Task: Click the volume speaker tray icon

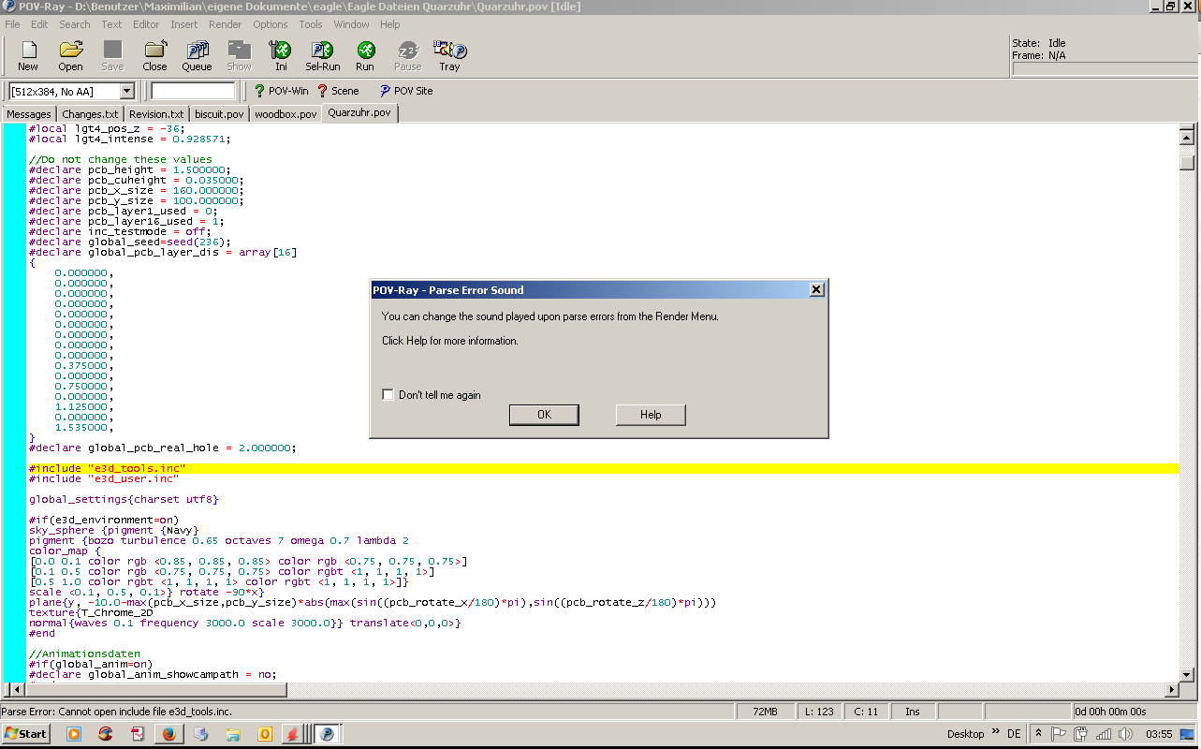Action: coord(1126,734)
